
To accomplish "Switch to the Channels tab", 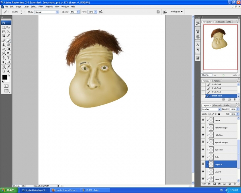I will (x=217, y=105).
